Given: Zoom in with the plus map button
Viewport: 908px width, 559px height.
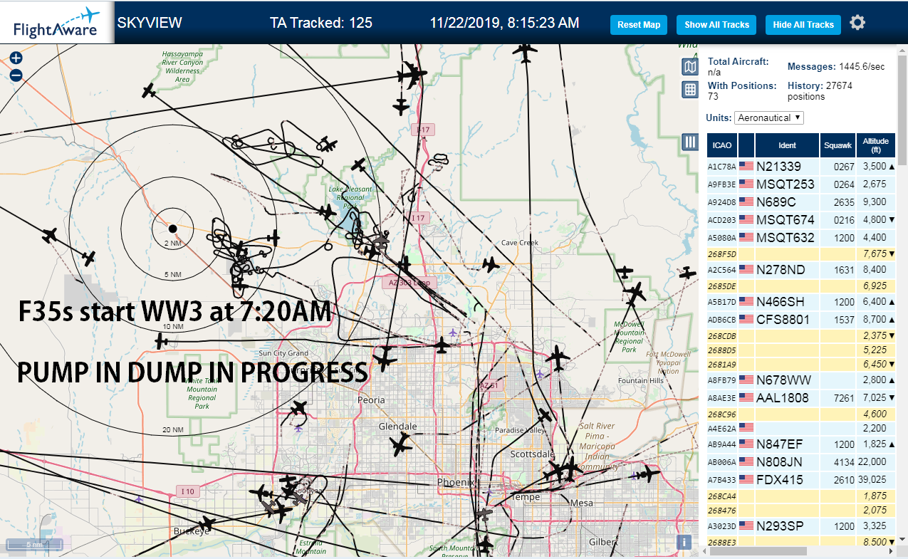Looking at the screenshot, I should coord(16,58).
